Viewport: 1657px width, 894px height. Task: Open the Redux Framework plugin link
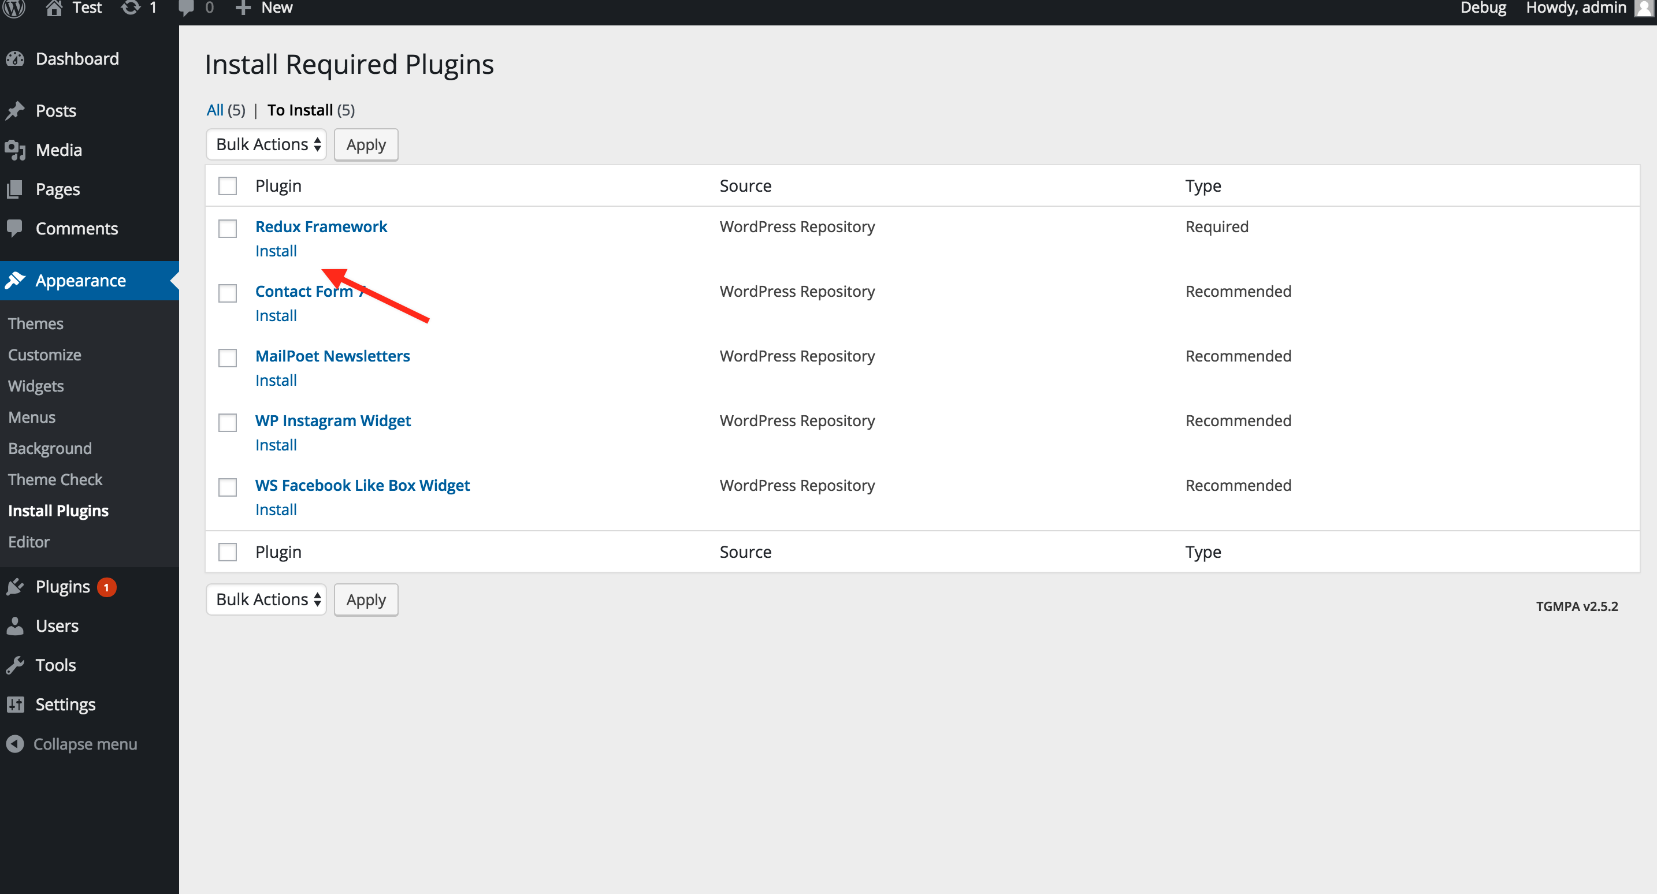pos(321,226)
